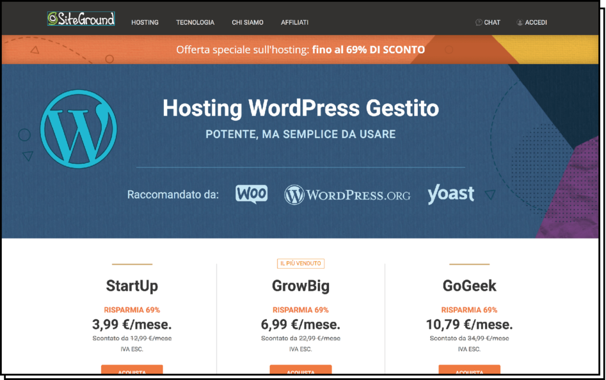Click the special offer 69% discount banner
This screenshot has width=606, height=380.
coord(301,50)
